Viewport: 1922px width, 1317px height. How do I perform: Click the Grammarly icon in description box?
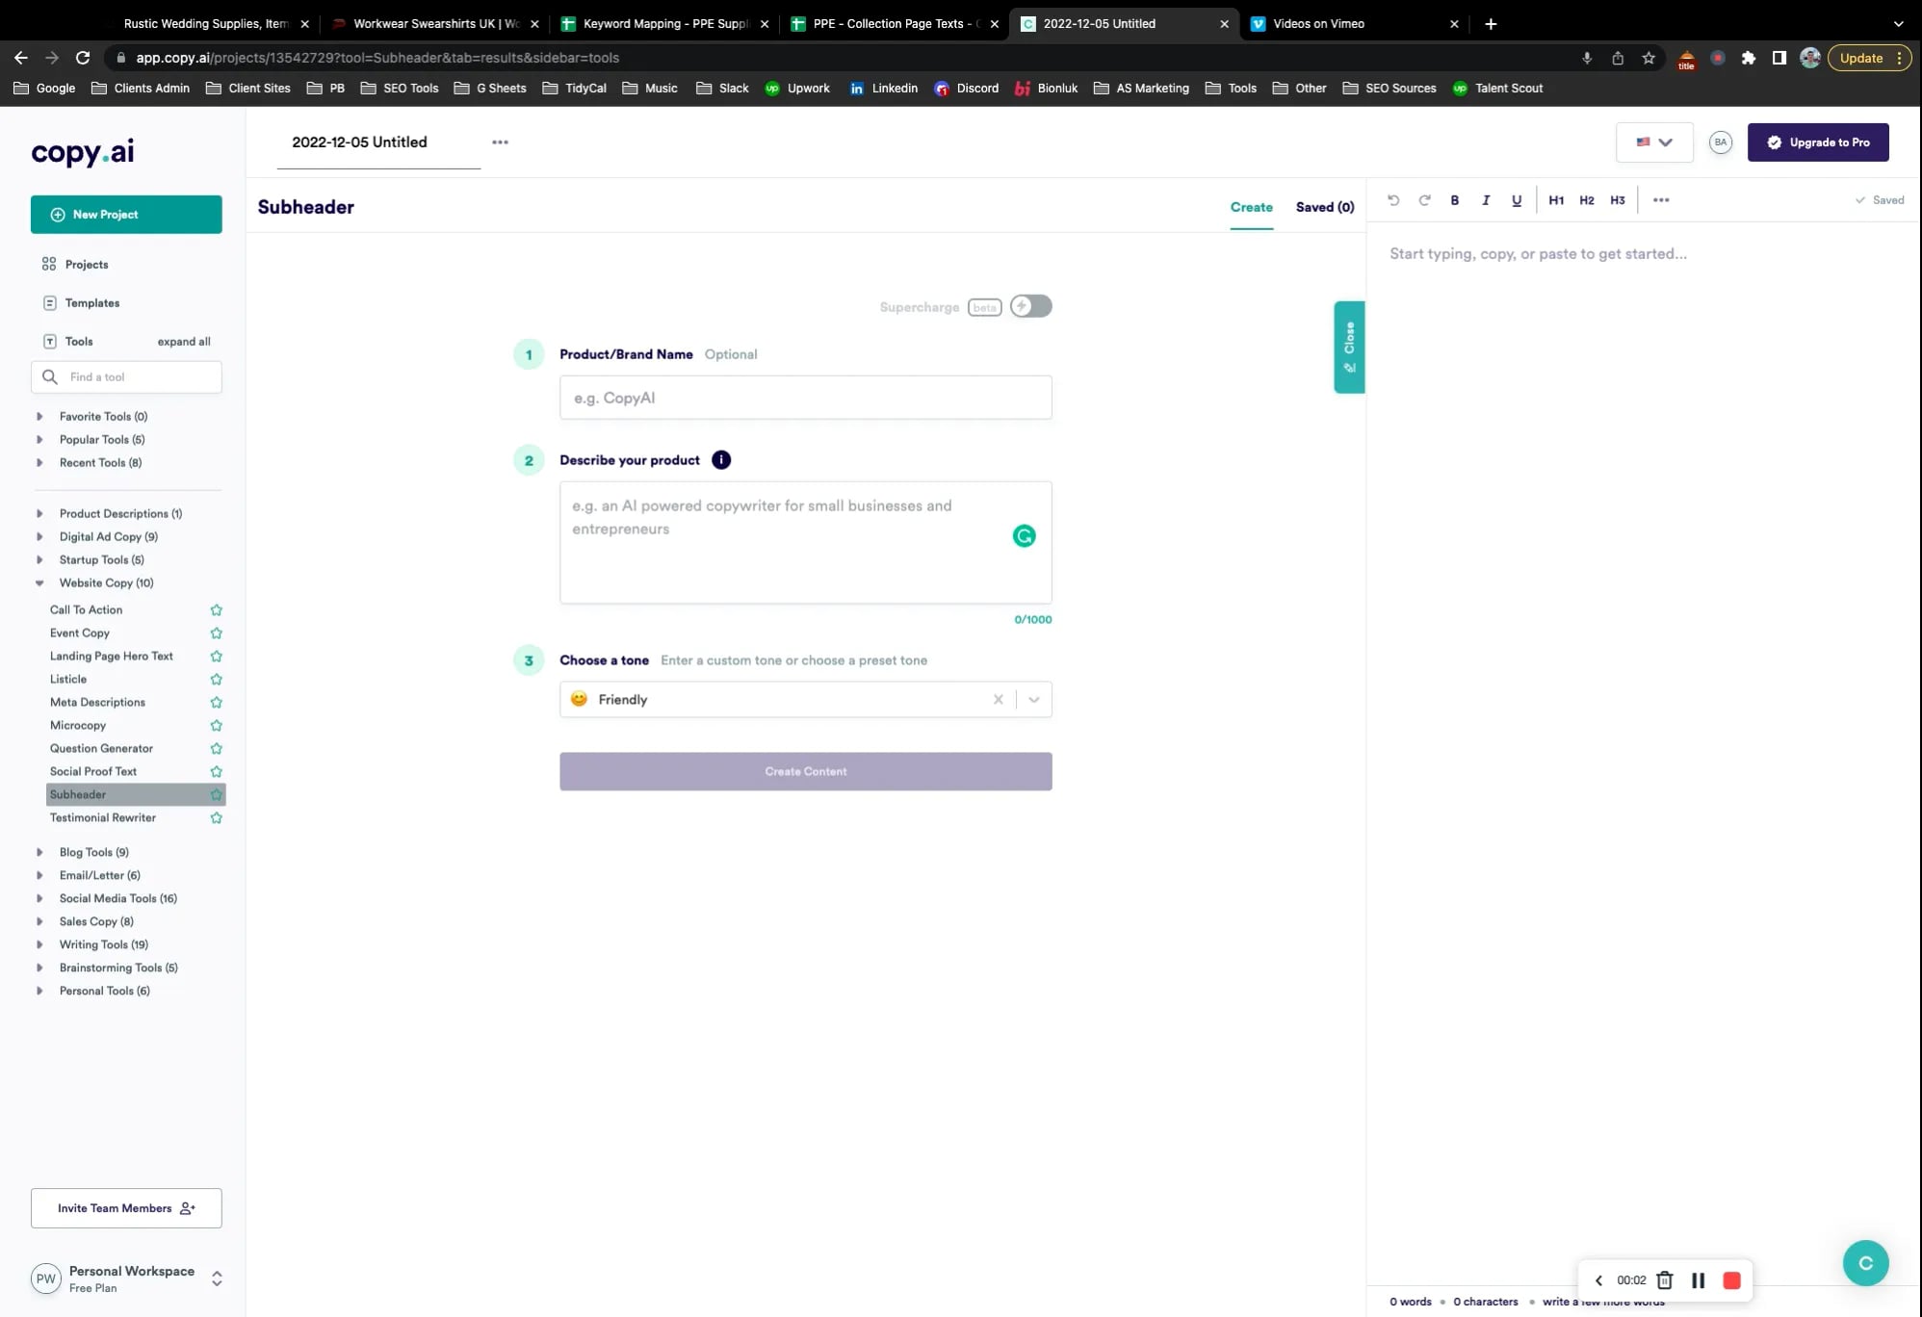tap(1025, 536)
